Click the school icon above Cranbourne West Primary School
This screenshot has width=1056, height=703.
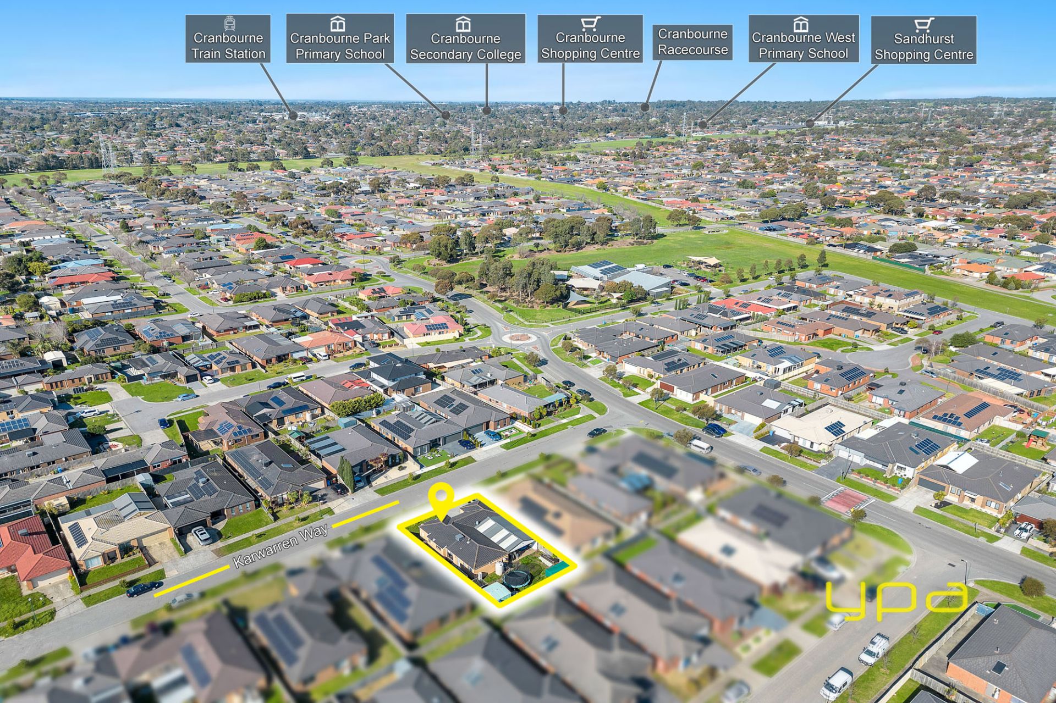pos(801,24)
